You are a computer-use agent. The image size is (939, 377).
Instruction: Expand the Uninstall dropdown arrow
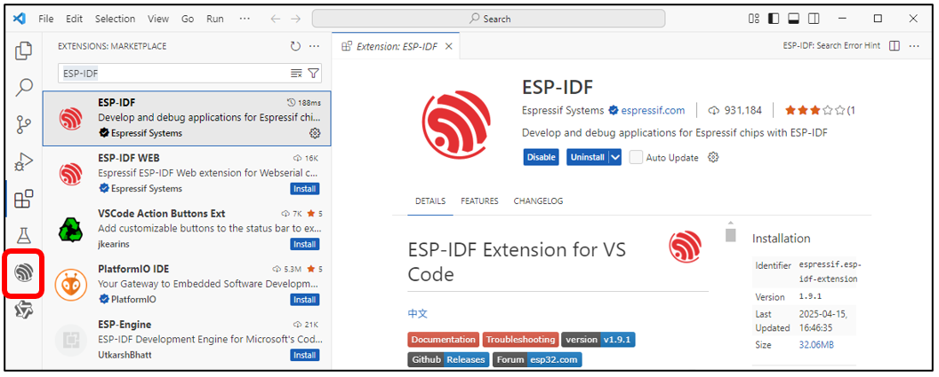pyautogui.click(x=615, y=157)
